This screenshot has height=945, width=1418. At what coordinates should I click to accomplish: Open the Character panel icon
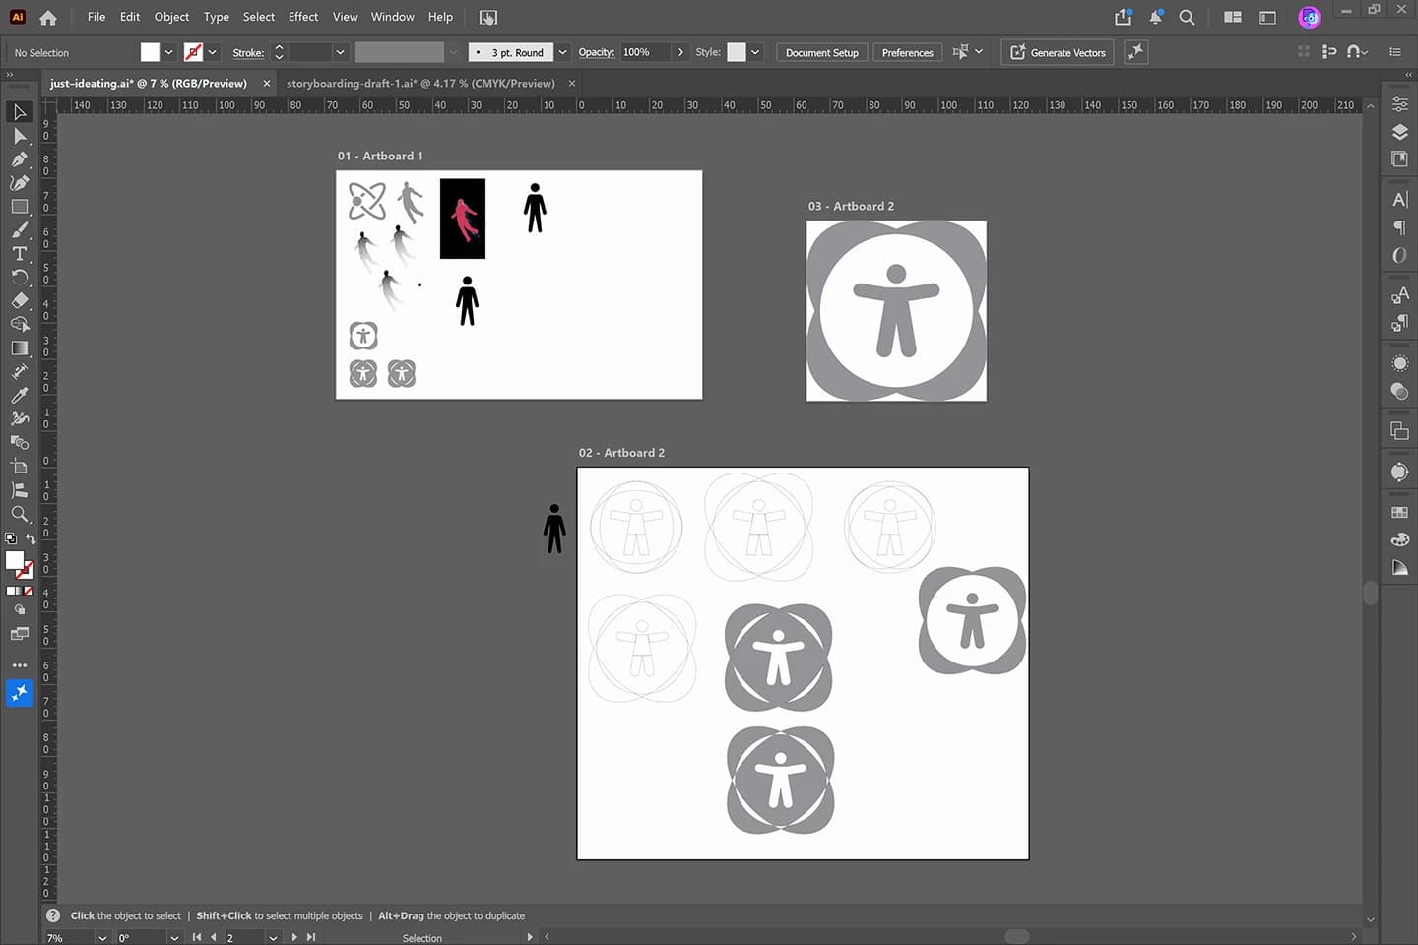[x=1399, y=200]
